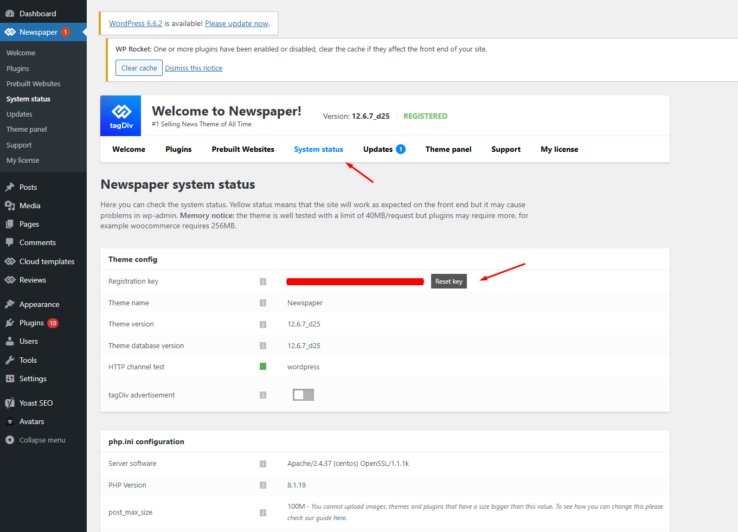Viewport: 738px width, 532px height.
Task: Click the Please update now link
Action: pos(236,23)
